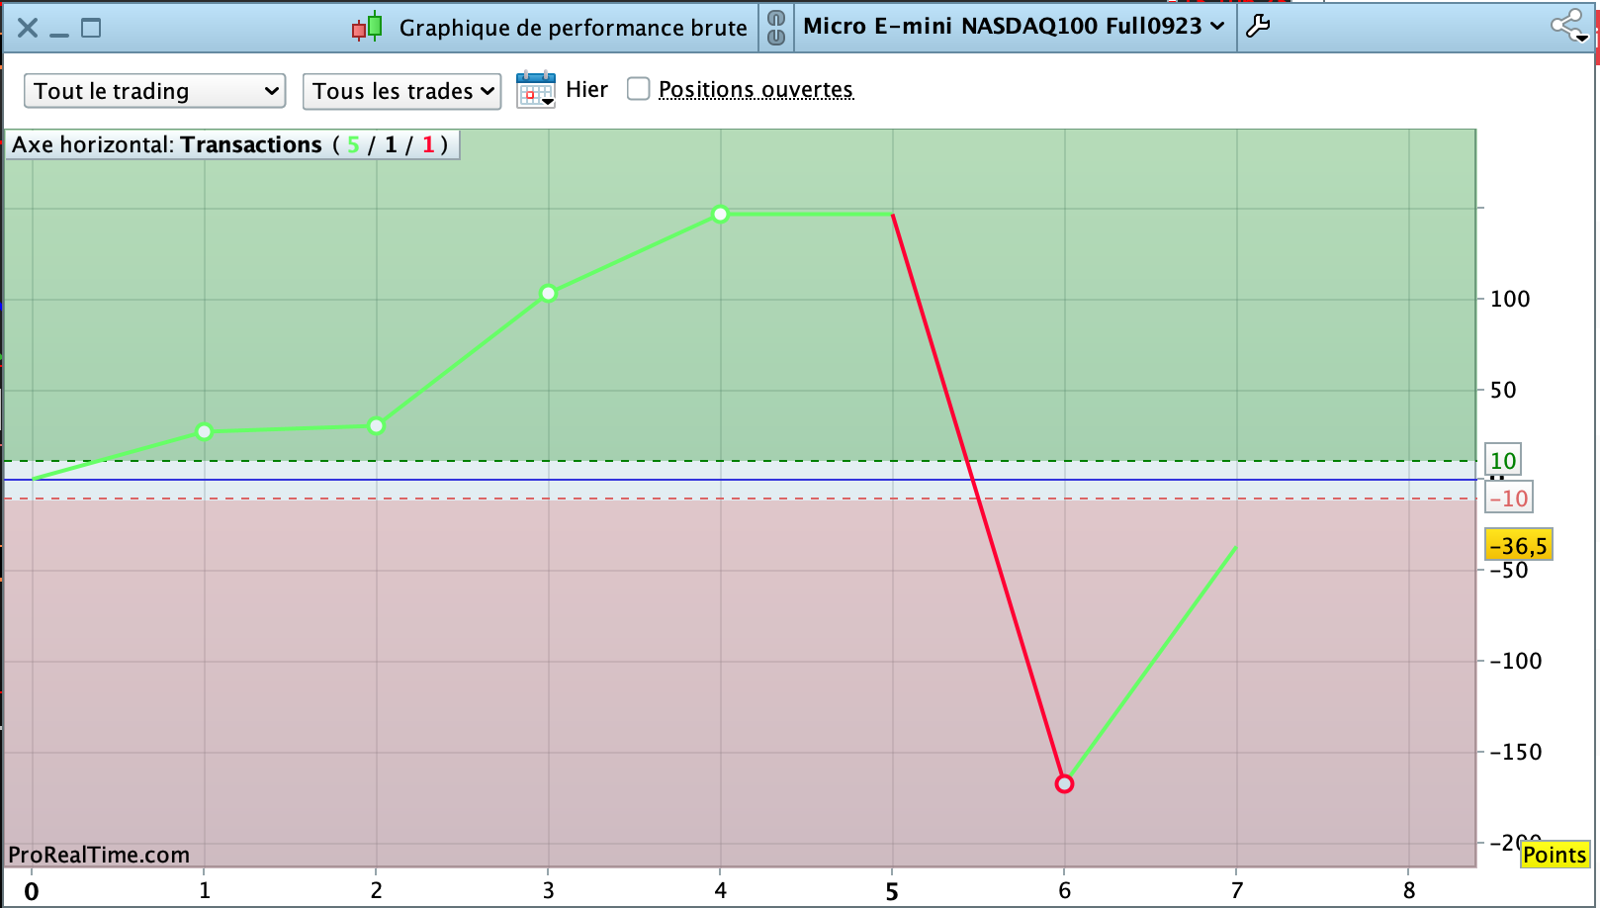The image size is (1600, 908).
Task: Click the green 10 threshold label
Action: click(x=1503, y=460)
